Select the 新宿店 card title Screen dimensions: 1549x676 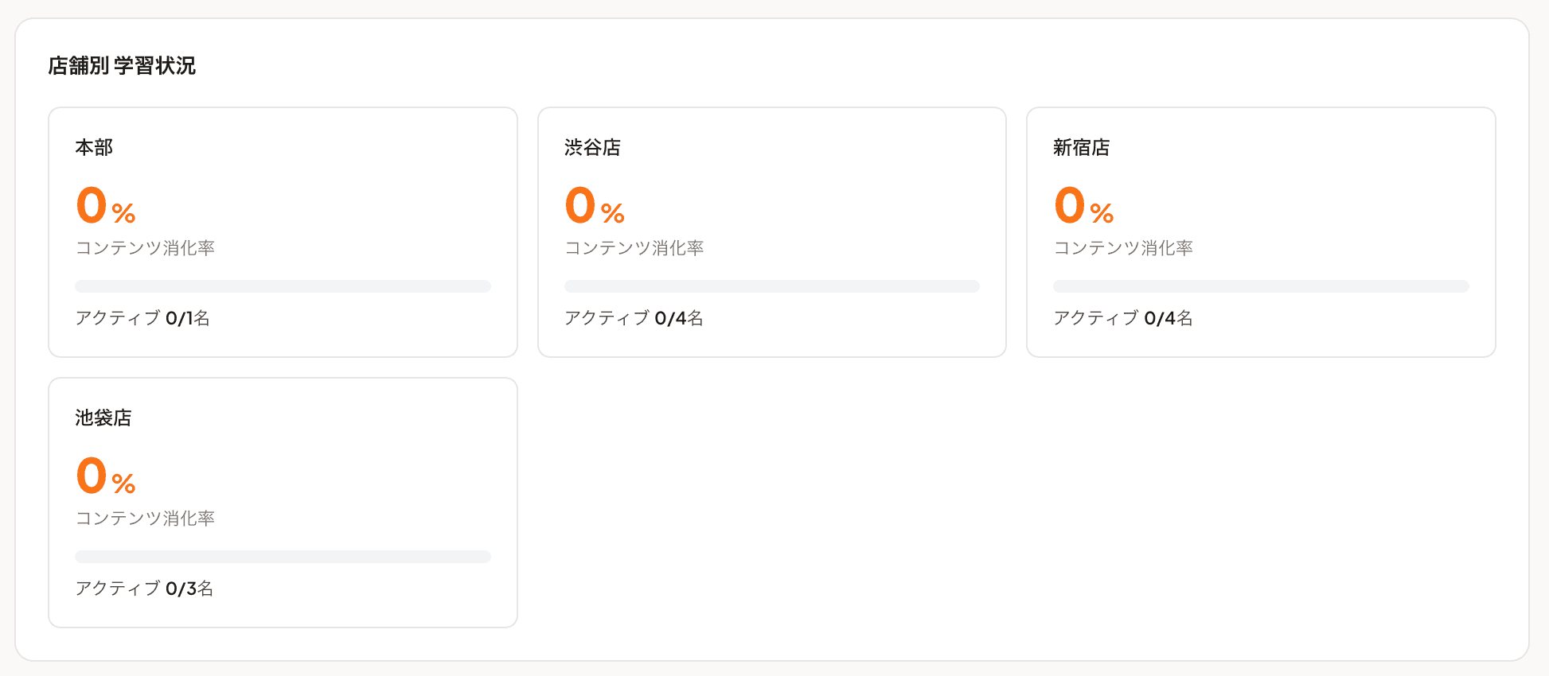coord(1083,147)
